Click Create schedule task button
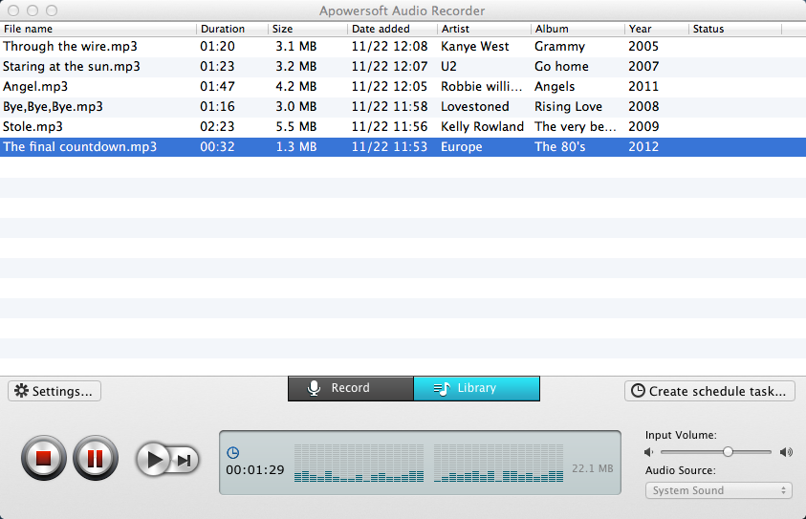The width and height of the screenshot is (806, 519). pyautogui.click(x=709, y=391)
